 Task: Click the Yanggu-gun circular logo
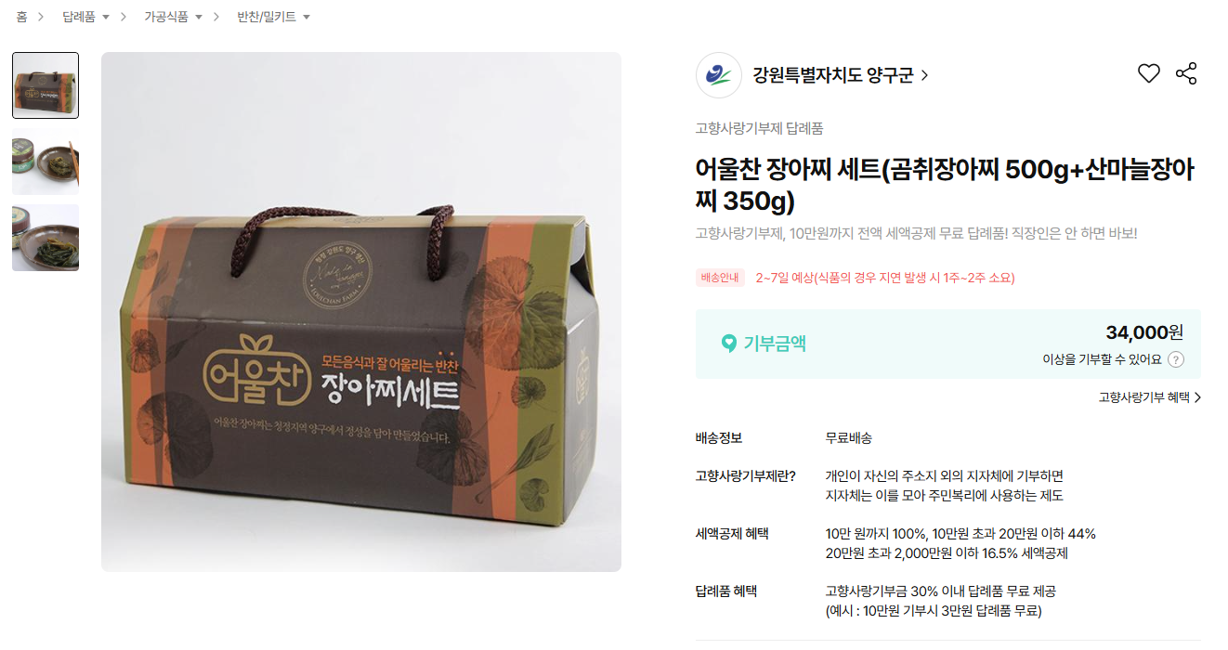pyautogui.click(x=719, y=75)
